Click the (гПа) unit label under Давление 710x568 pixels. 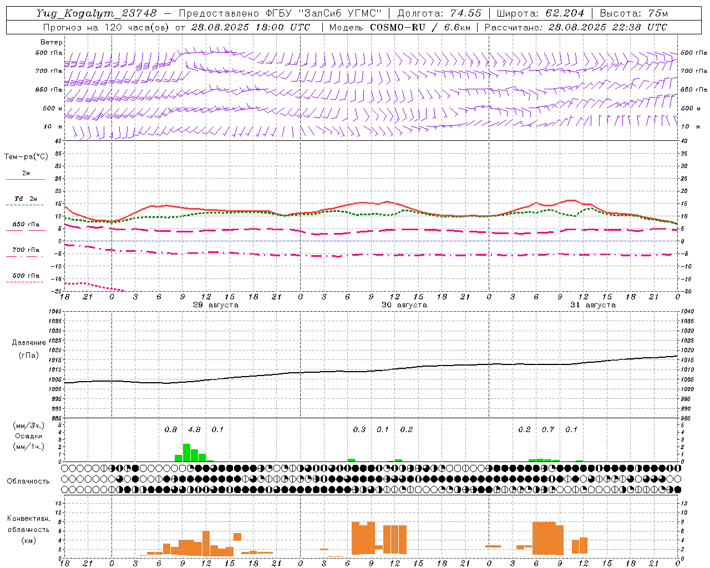tap(29, 356)
